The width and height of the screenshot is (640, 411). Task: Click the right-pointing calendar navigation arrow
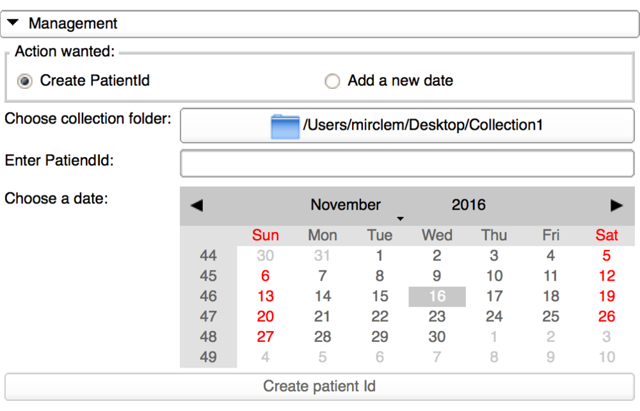616,206
